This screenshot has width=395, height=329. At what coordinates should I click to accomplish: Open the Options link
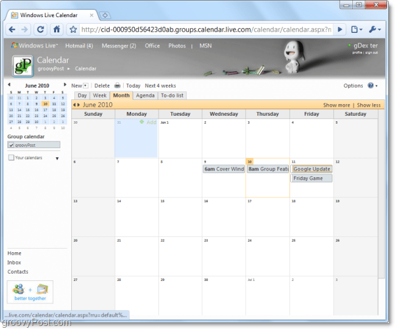coord(353,85)
